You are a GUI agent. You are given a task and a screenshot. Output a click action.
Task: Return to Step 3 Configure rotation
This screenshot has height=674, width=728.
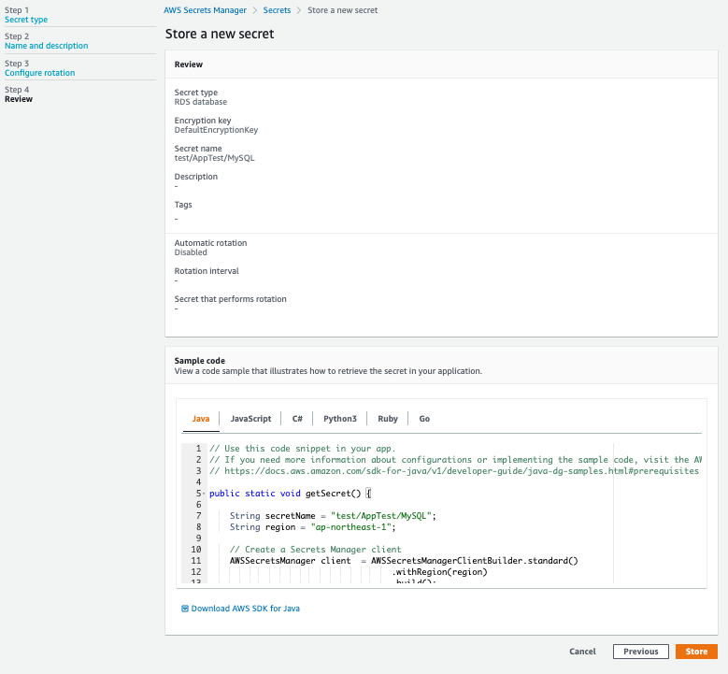[x=40, y=73]
